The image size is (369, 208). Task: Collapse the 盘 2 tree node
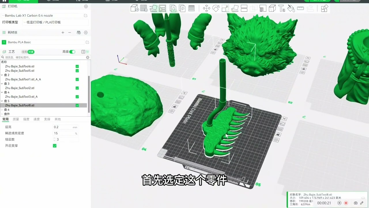click(2, 75)
